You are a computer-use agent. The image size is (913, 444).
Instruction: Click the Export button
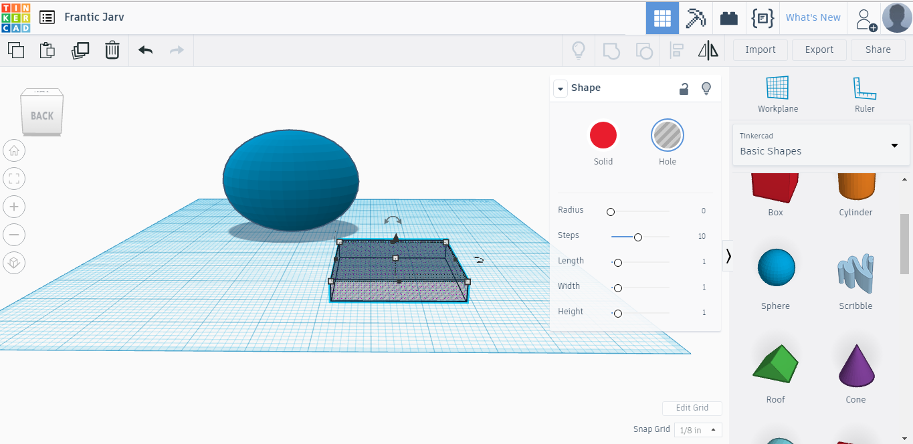pos(819,49)
